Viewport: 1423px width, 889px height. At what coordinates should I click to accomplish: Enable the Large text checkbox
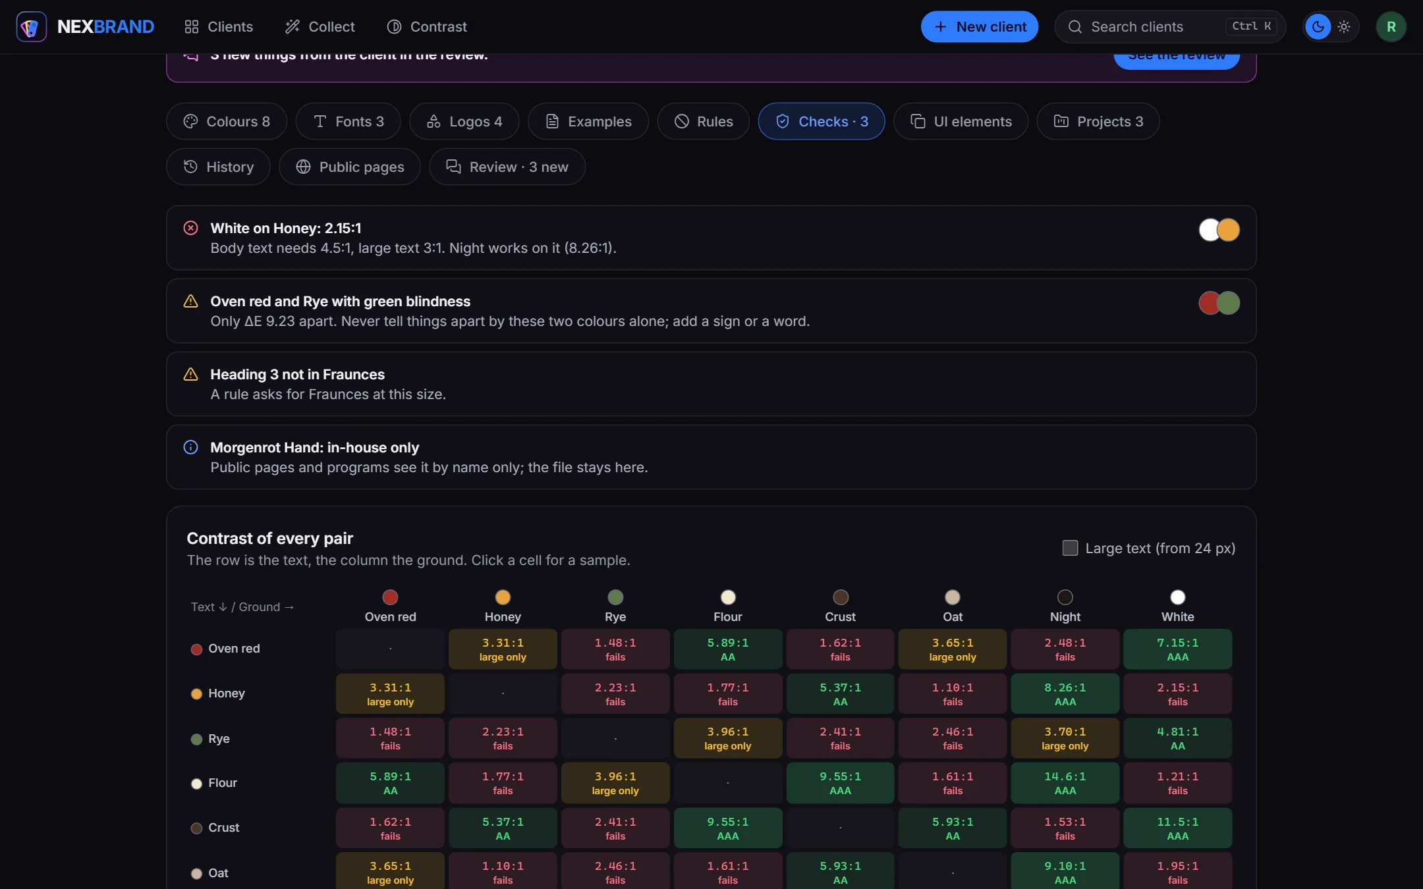tap(1070, 548)
